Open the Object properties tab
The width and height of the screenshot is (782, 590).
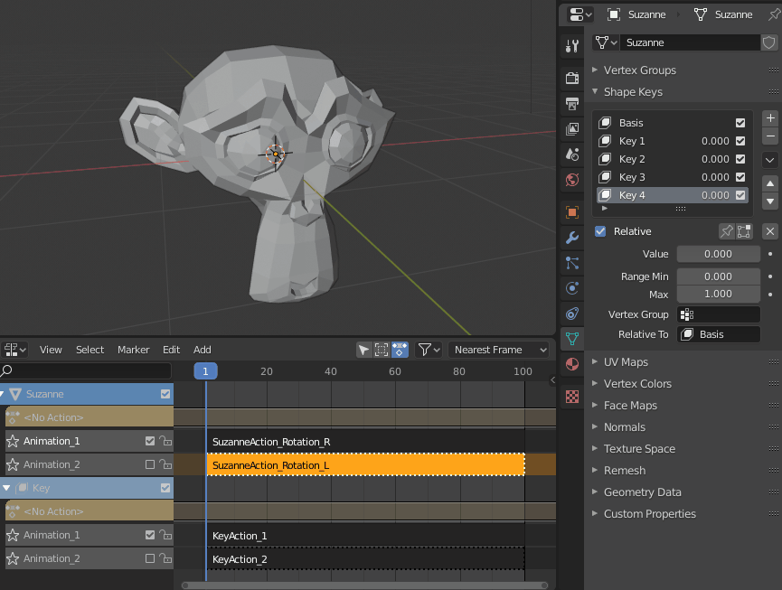point(572,212)
